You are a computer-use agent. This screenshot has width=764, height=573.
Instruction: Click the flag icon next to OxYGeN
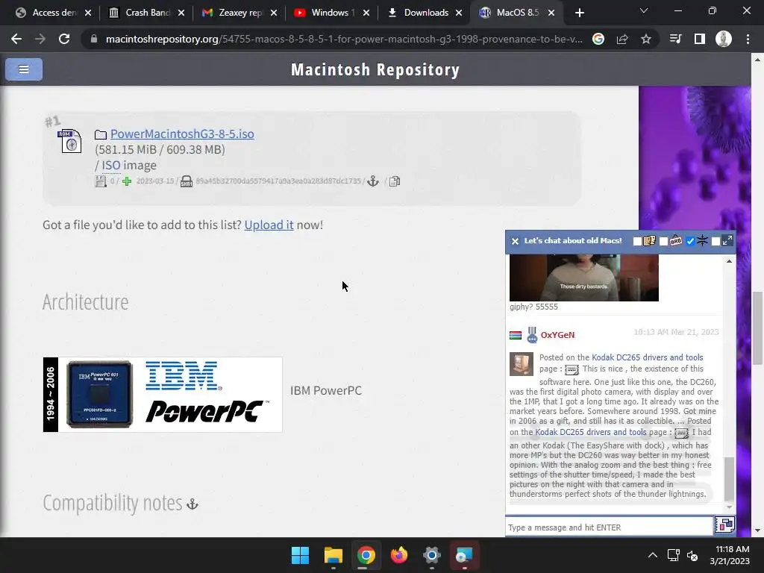516,335
